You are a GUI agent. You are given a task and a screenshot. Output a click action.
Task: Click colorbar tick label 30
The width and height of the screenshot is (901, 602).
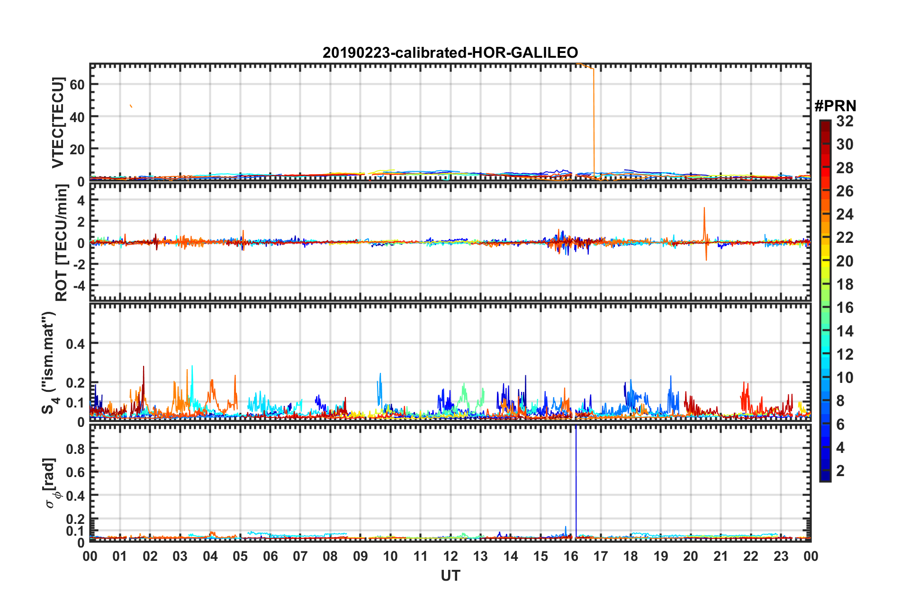coord(845,145)
